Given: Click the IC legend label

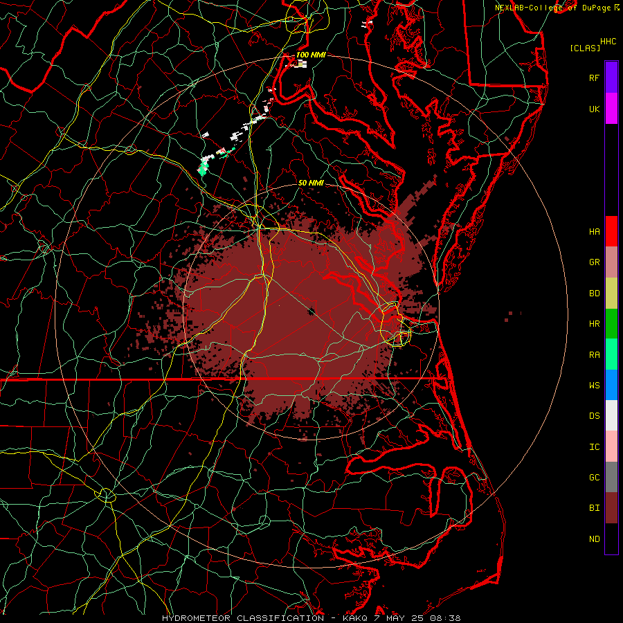Looking at the screenshot, I should tap(594, 447).
